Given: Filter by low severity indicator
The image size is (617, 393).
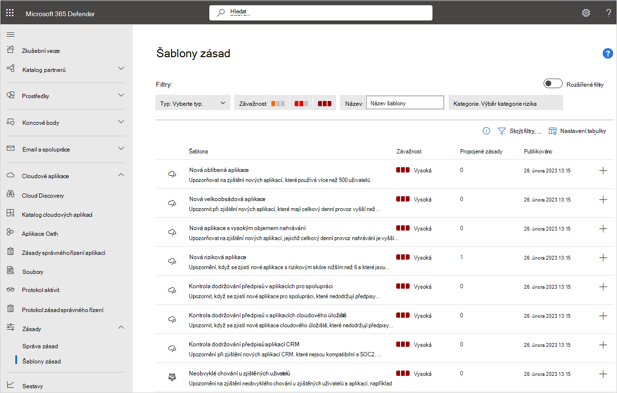Looking at the screenshot, I should 278,103.
